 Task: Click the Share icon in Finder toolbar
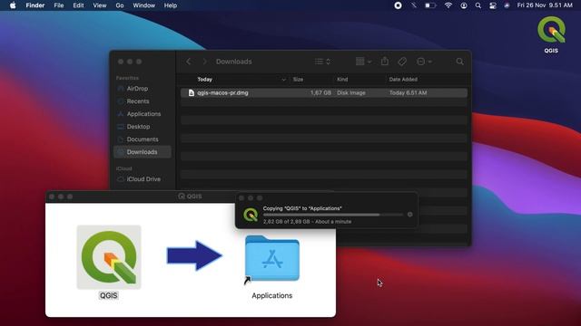point(385,62)
